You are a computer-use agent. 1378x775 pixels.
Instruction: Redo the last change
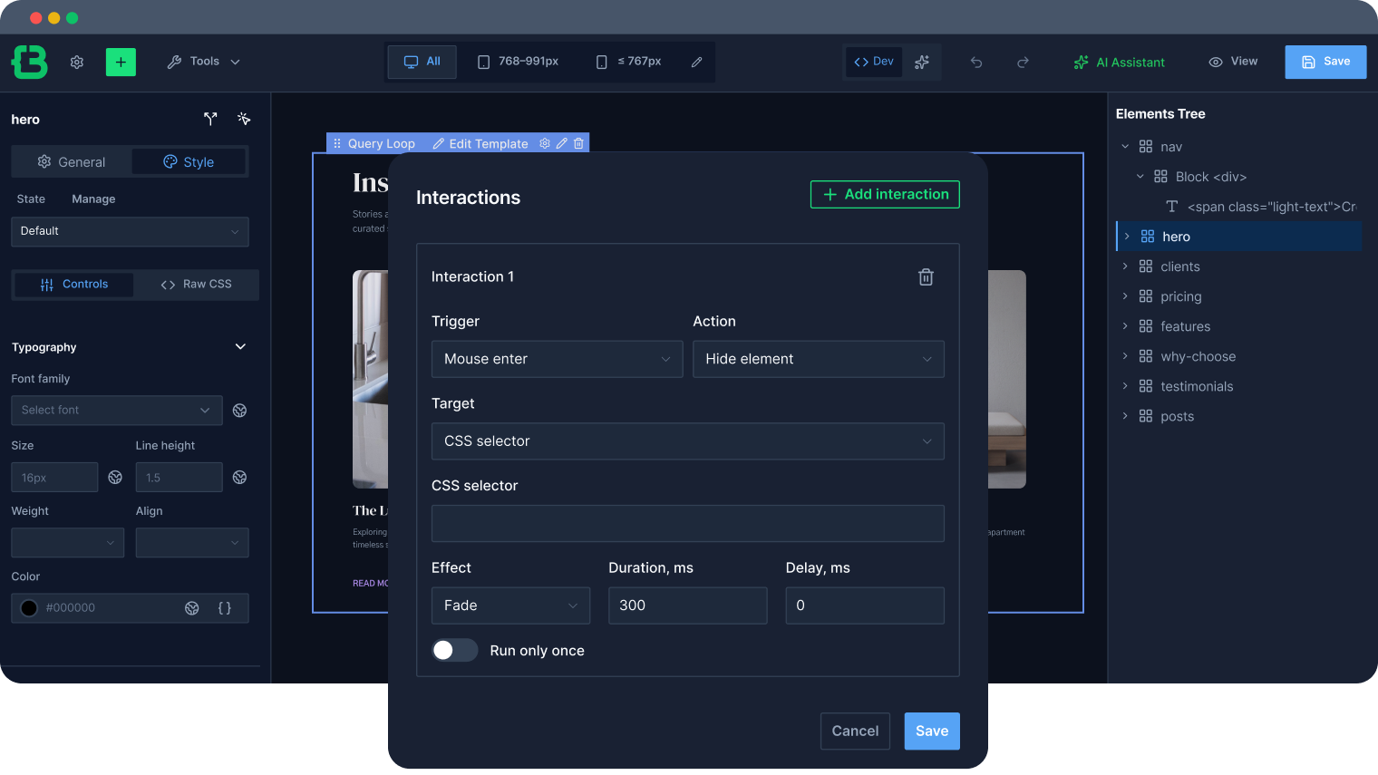click(1023, 62)
